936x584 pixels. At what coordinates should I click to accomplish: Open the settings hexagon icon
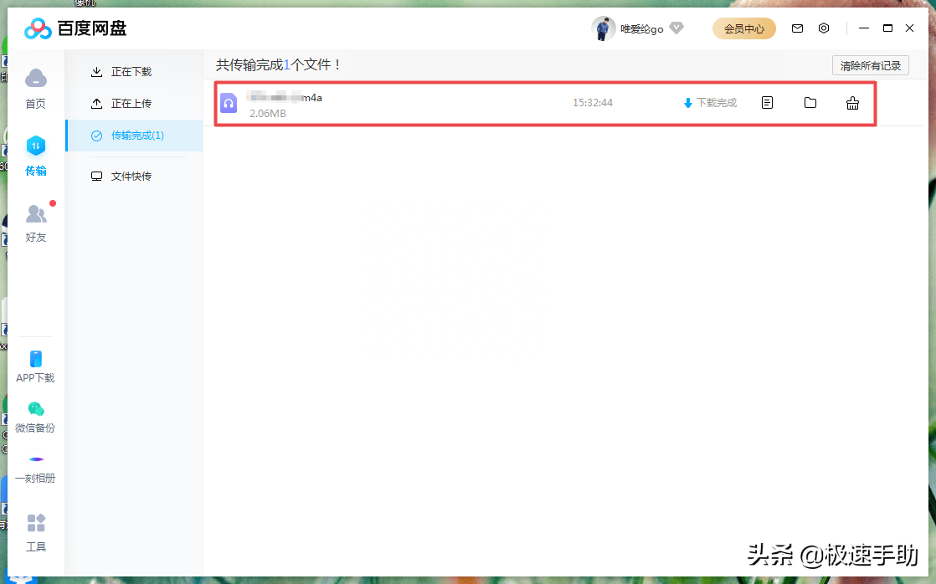click(824, 28)
